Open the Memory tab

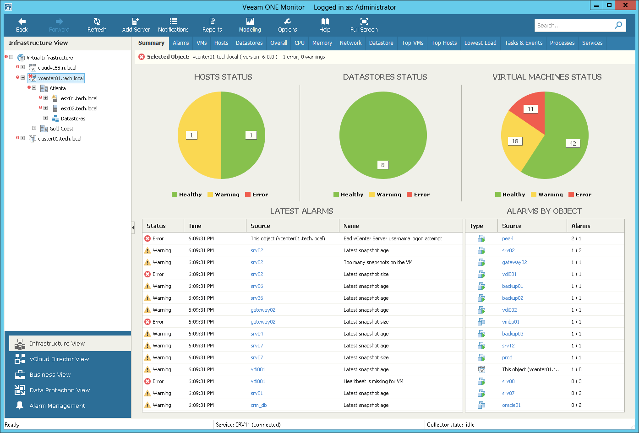pos(322,43)
